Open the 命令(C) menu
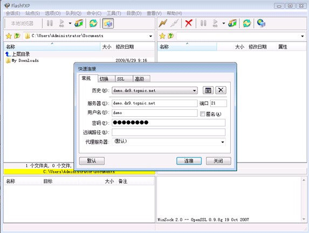This screenshot has width=309, height=233. (x=94, y=13)
